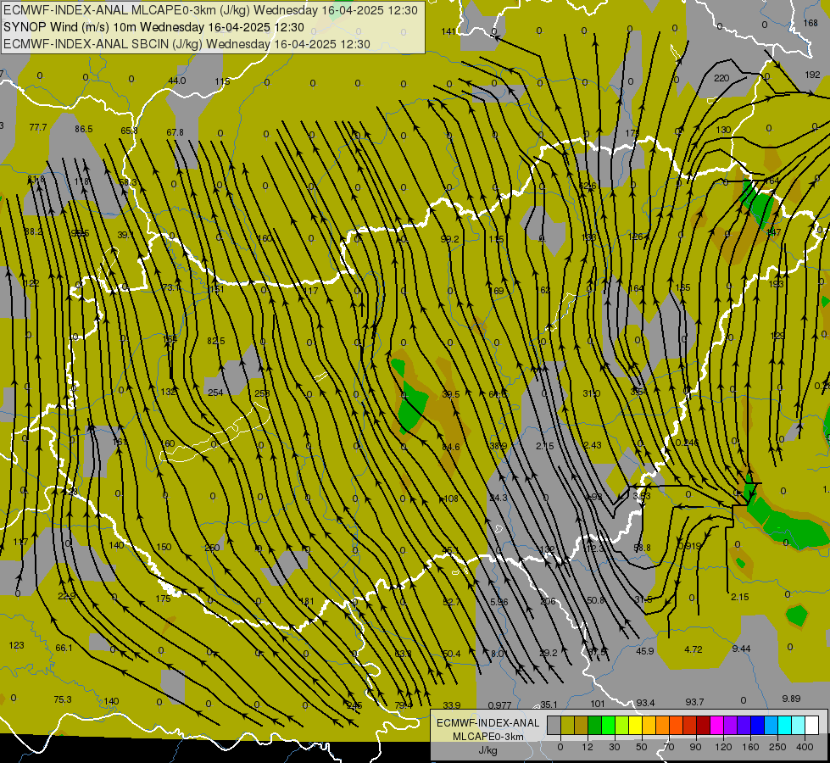Screen dimensions: 830x763
Task: Select the pure yellow legend swatch
Action: point(636,726)
